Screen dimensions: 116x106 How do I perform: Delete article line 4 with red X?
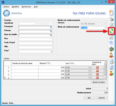97,78
